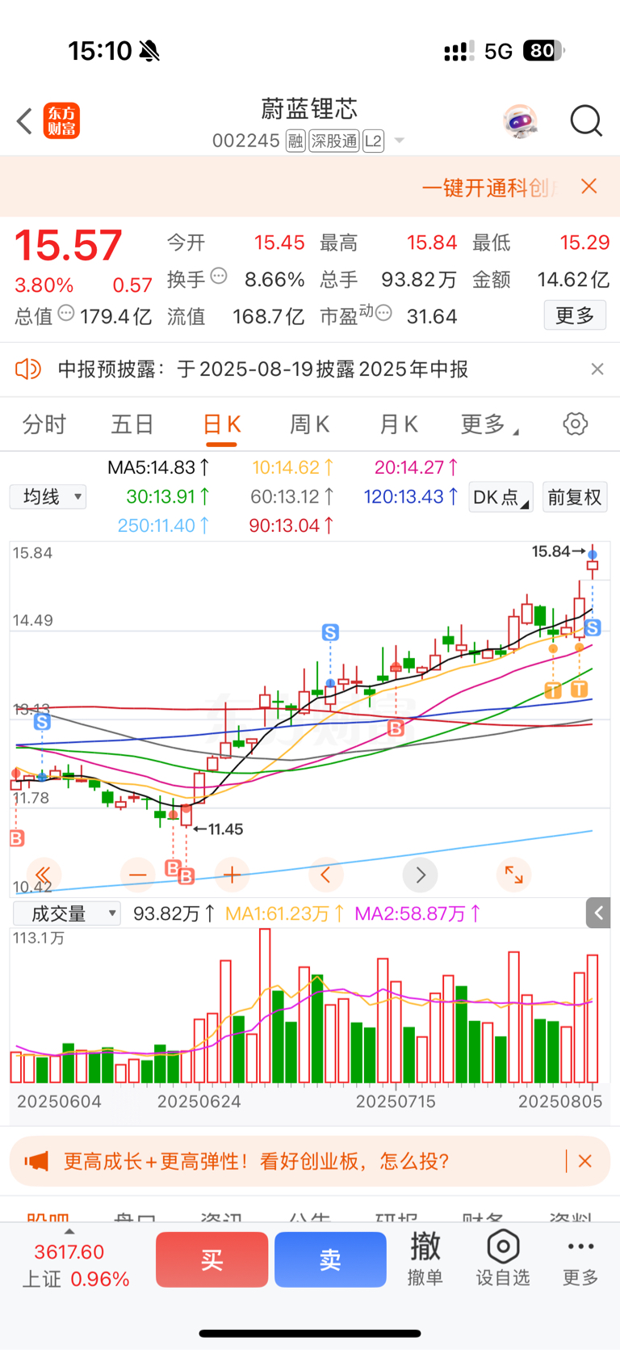Expand the 更多 chart period menu
This screenshot has width=620, height=1350.
pyautogui.click(x=489, y=424)
